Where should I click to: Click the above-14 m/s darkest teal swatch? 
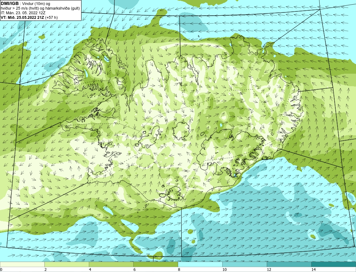[x=334, y=264]
